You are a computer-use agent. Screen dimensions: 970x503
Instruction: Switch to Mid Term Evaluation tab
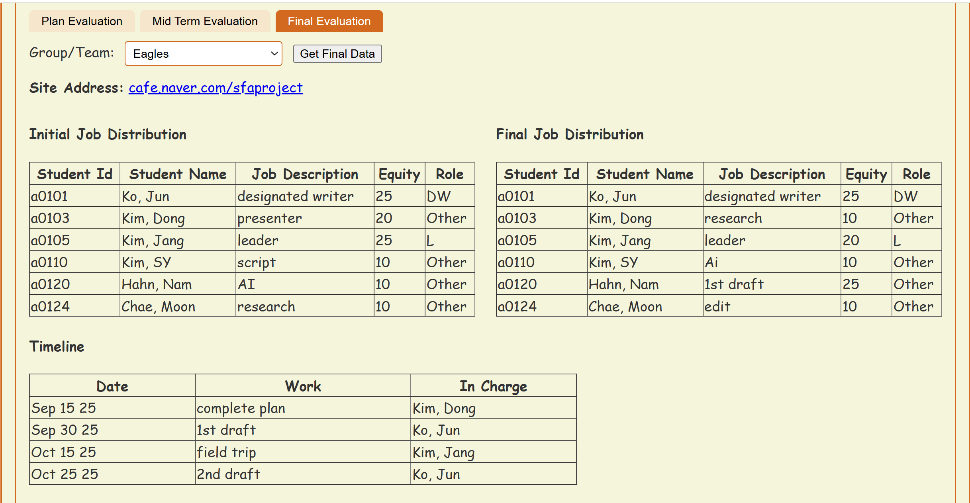[205, 21]
